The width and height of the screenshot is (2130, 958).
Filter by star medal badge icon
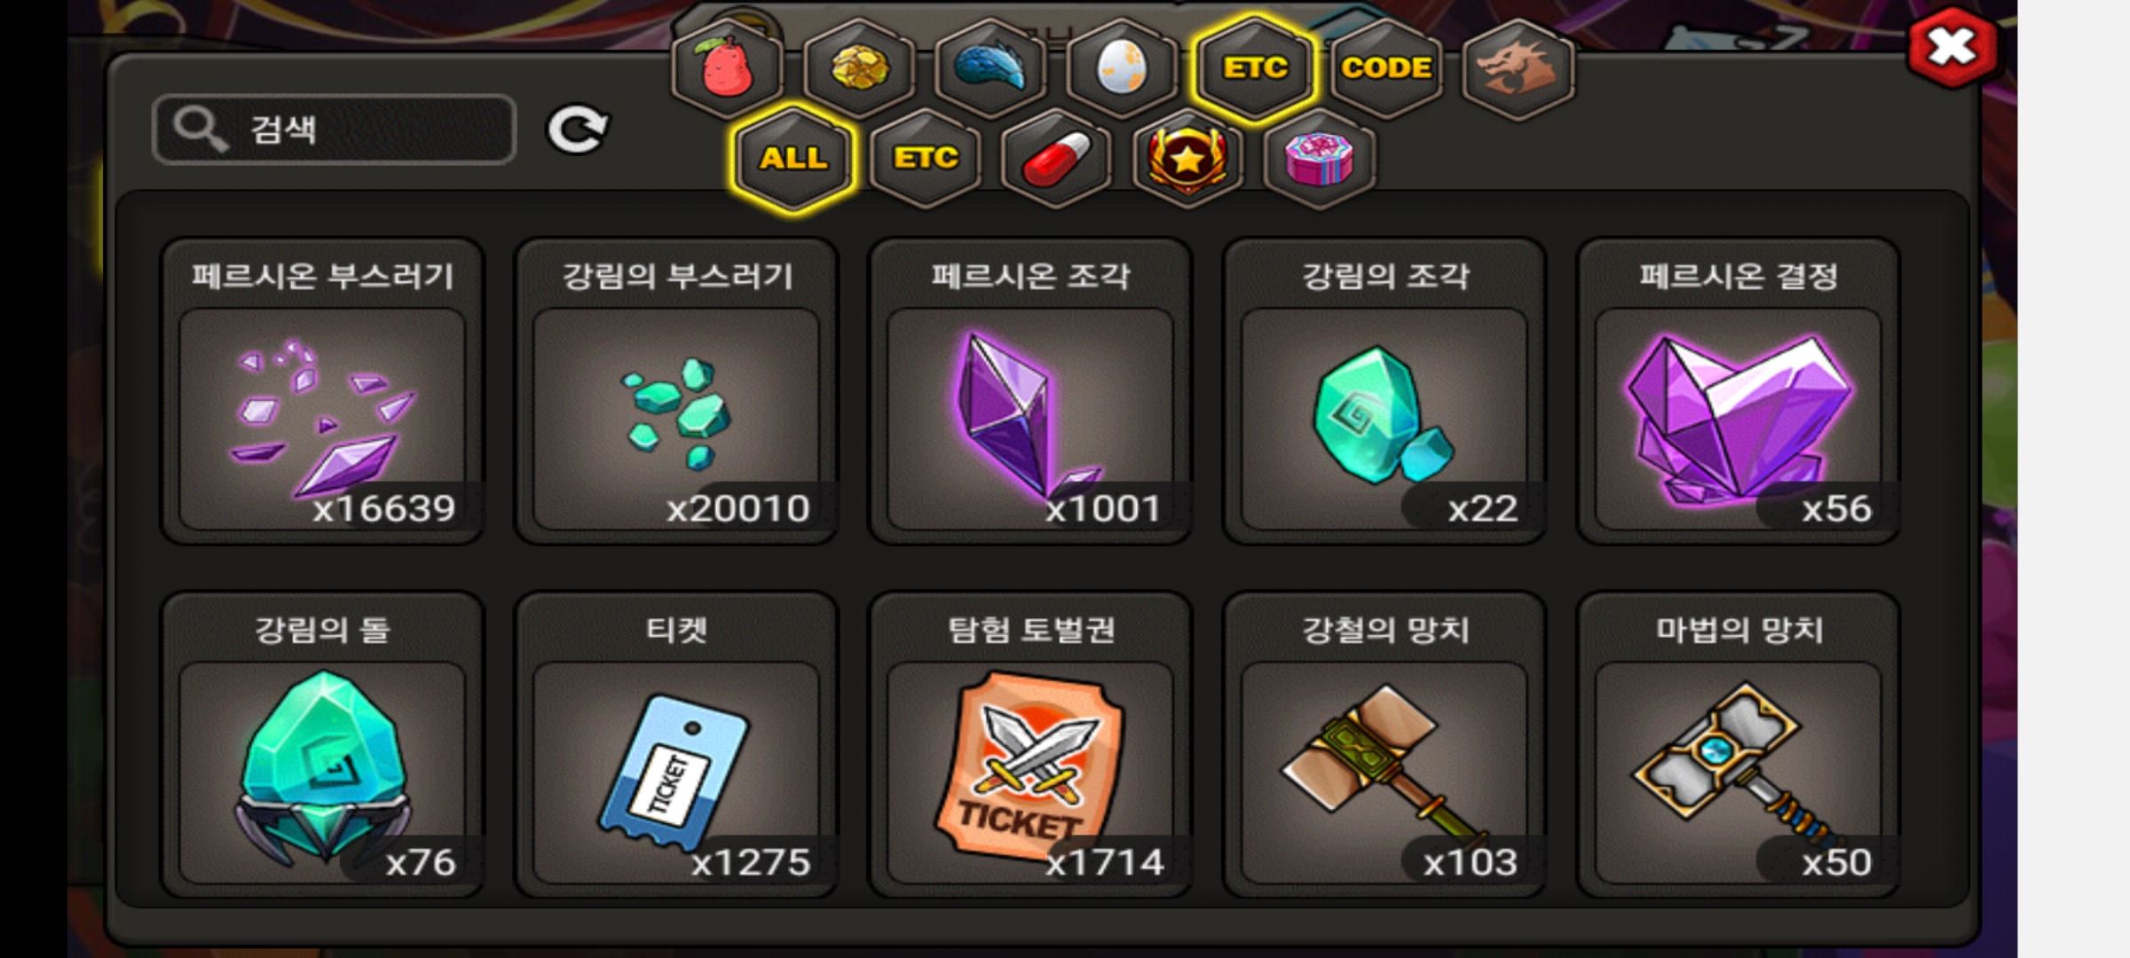coord(1187,159)
